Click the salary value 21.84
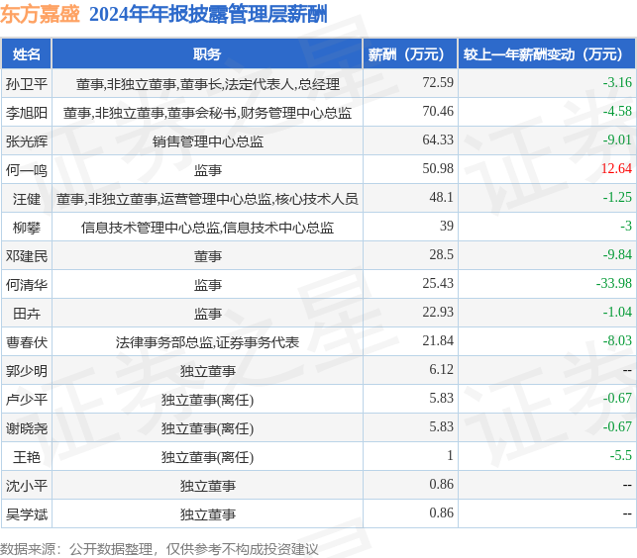Screen dimensions: 637x558 [x=438, y=340]
